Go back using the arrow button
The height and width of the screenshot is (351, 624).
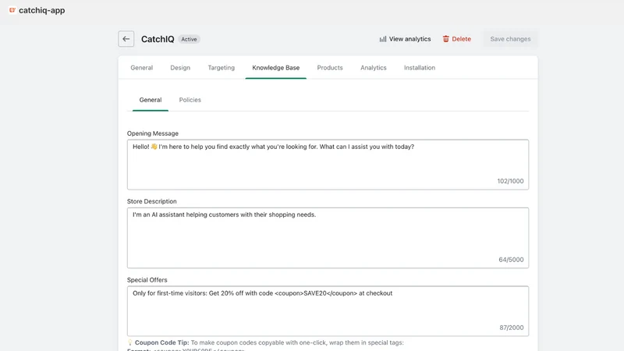[126, 39]
